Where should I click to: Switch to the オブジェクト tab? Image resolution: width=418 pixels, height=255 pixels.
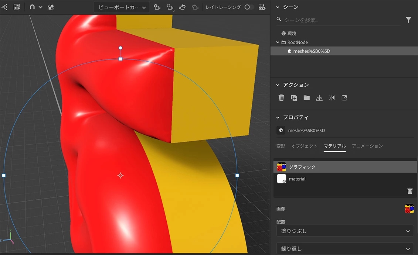pos(304,146)
